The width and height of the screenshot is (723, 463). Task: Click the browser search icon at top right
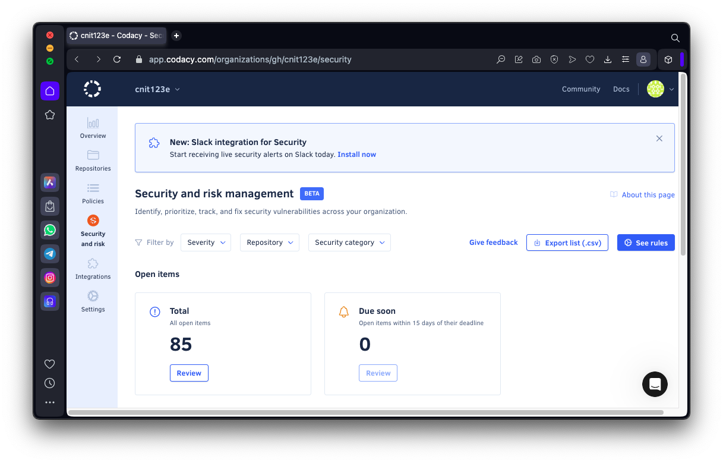[675, 37]
